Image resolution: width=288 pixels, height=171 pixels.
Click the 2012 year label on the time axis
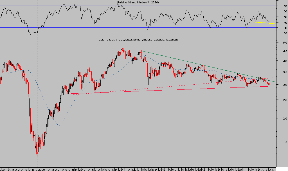pos(162,170)
